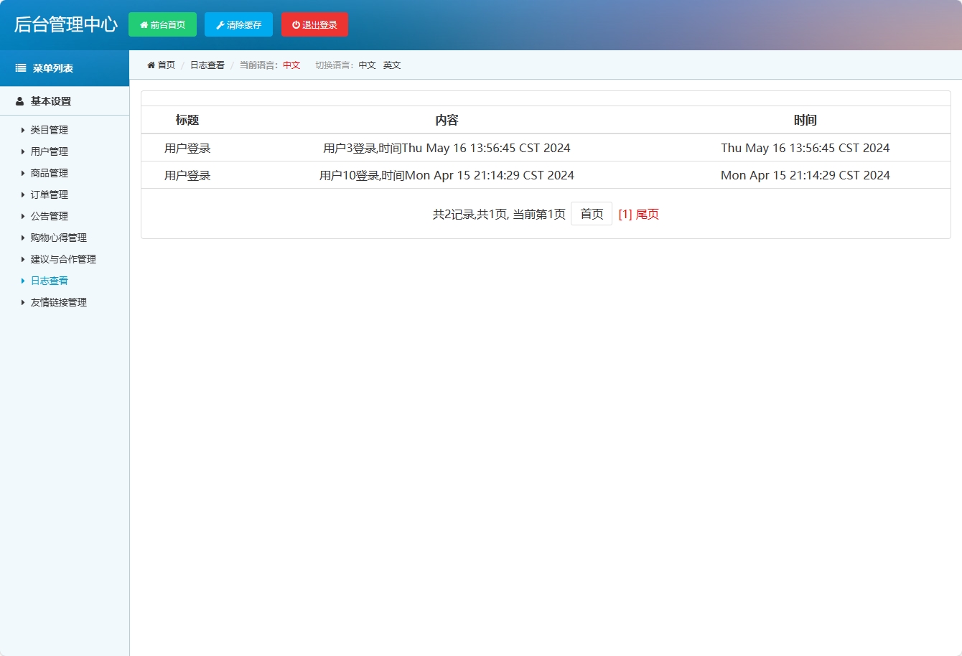Expand the 用户管理 sidebar arrow
962x656 pixels.
tap(23, 151)
